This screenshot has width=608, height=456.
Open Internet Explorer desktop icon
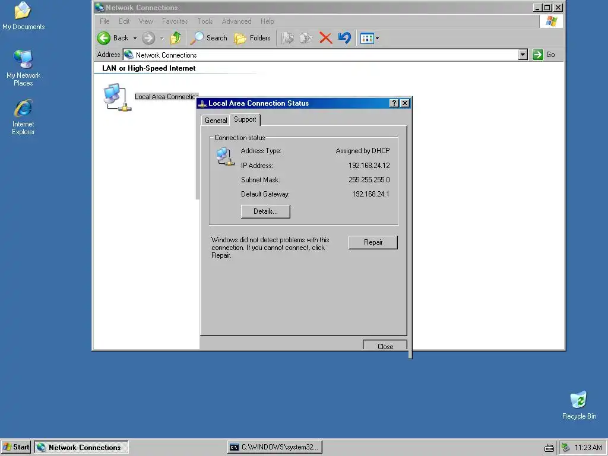click(x=23, y=117)
